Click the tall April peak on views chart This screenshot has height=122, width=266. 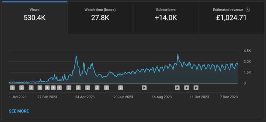pyautogui.click(x=76, y=56)
